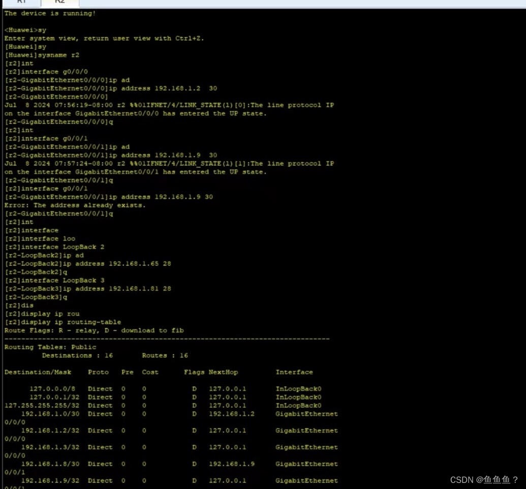Click the '[r2-LoopBack2]q' line

(x=36, y=272)
